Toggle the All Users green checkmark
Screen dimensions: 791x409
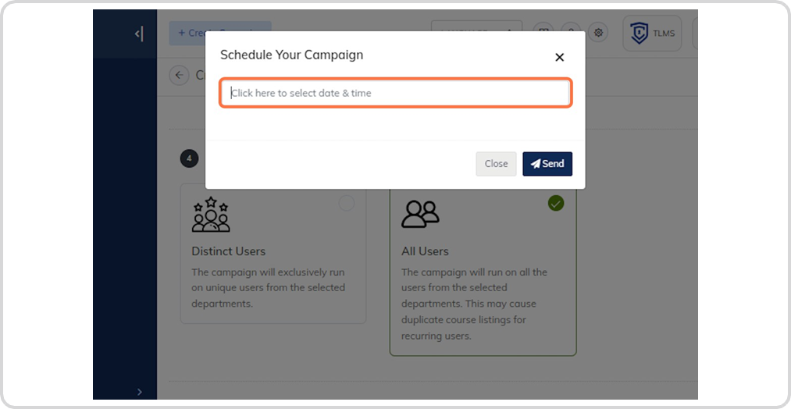pyautogui.click(x=556, y=203)
